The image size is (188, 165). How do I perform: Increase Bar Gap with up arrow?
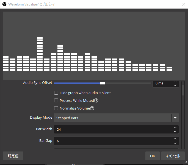pos(175,139)
